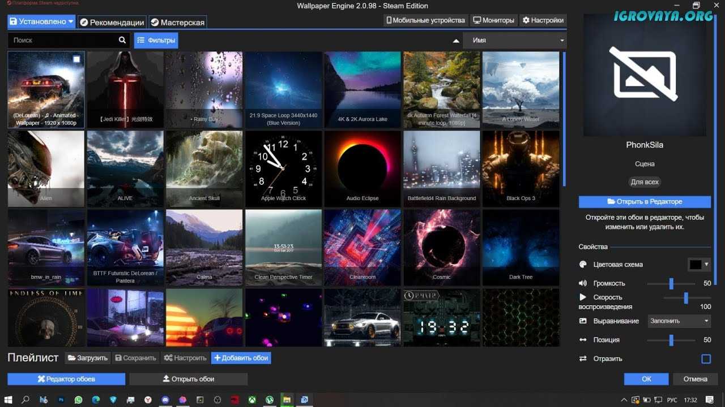Click the Сохранить playlist button
Viewport: 725px width, 407px height.
pyautogui.click(x=135, y=358)
